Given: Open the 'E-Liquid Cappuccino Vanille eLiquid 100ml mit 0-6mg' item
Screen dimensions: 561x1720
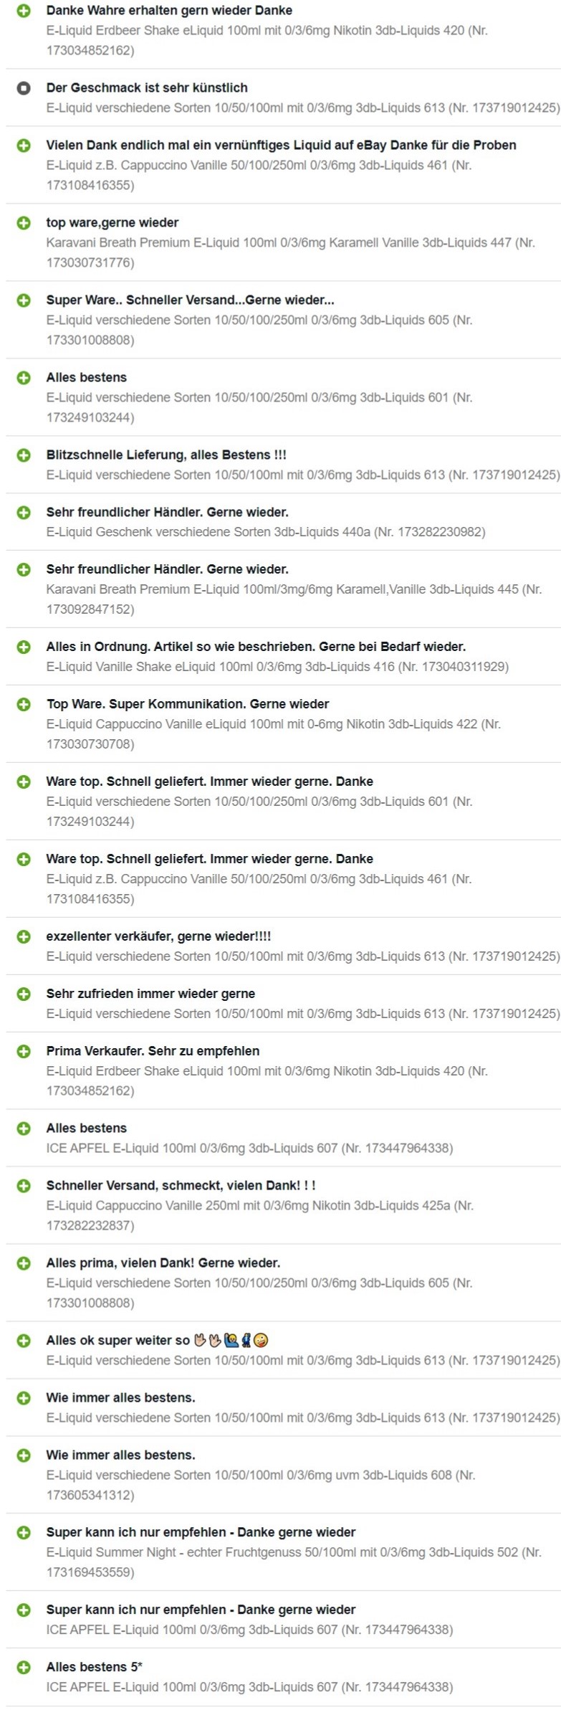Looking at the screenshot, I should coord(274,734).
